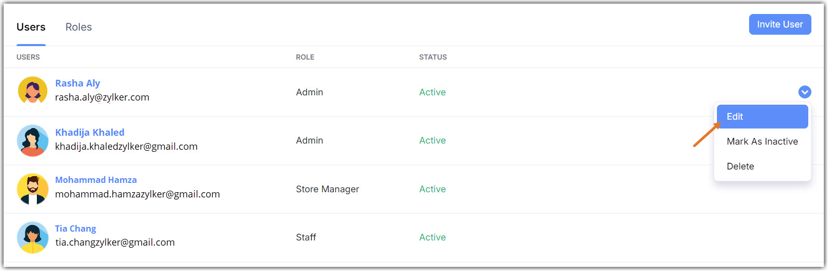This screenshot has width=828, height=271.
Task: Collapse the dropdown arrow for Rasha Aly
Action: [x=804, y=92]
